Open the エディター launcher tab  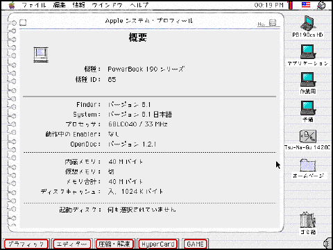[x=71, y=244]
